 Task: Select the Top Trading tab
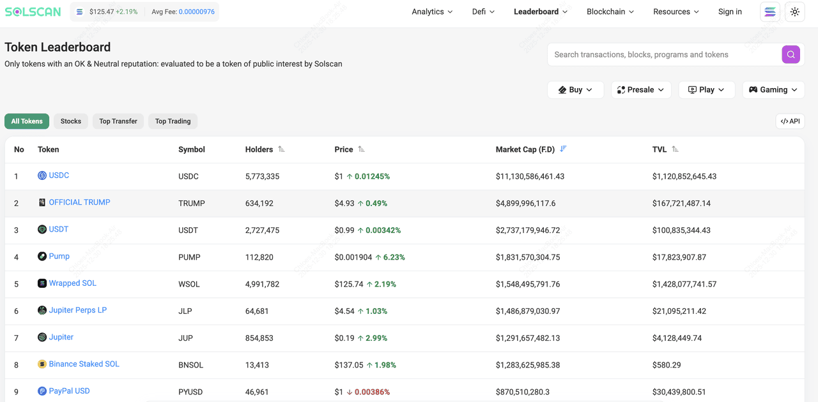coord(173,121)
